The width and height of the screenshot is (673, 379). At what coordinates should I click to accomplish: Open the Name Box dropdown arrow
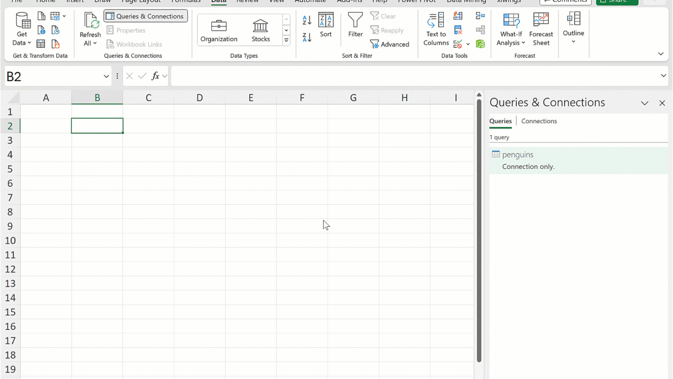pos(106,76)
